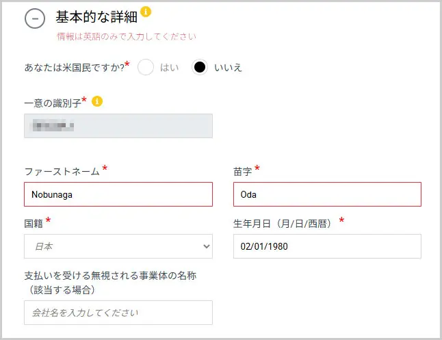This screenshot has width=442, height=340.
Task: Click the 国籍 field label
Action: (34, 222)
